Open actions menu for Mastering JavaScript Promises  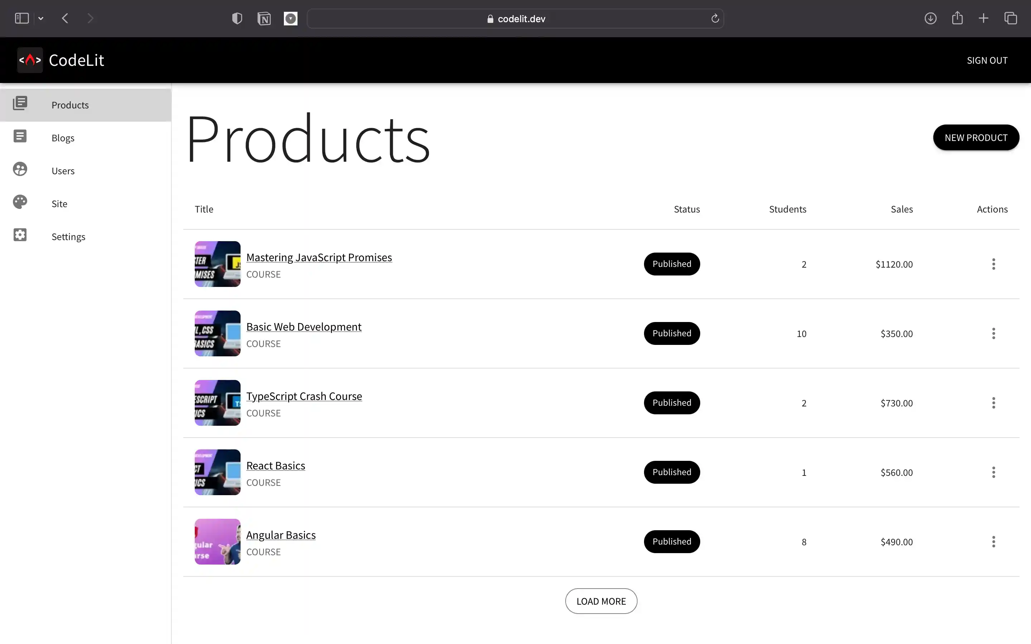coord(993,264)
